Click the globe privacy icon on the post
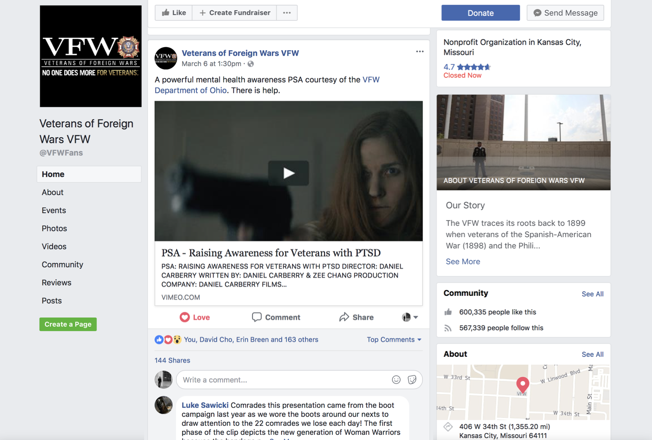652x440 pixels. 250,63
